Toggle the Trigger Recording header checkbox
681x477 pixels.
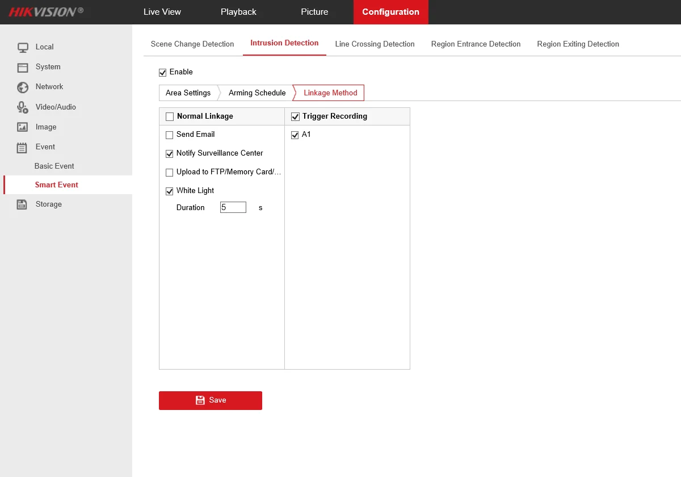pos(295,117)
